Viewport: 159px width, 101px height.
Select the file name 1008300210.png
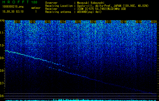(x=13, y=7)
